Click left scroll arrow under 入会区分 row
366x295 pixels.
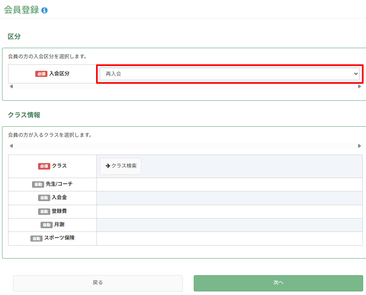(11, 87)
